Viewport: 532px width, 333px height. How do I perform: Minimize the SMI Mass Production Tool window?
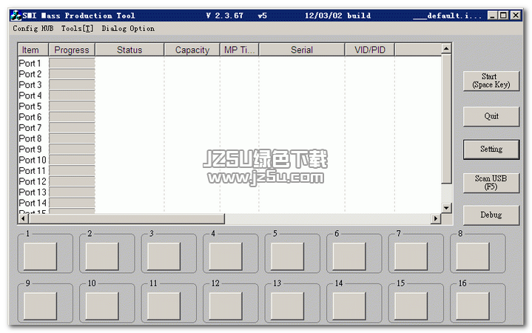[x=493, y=16]
